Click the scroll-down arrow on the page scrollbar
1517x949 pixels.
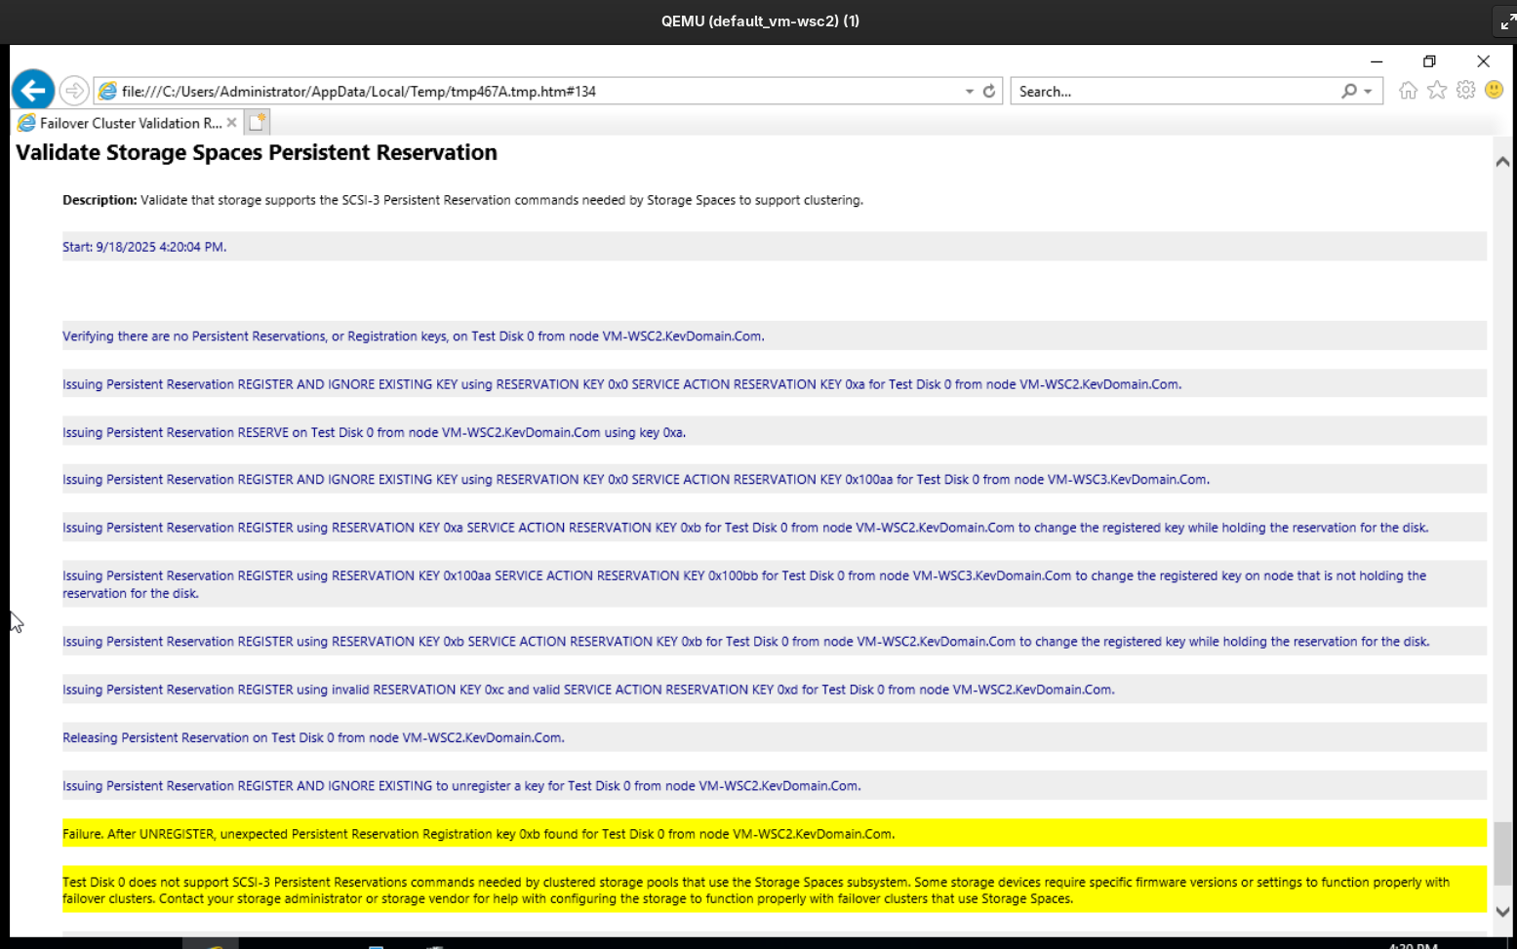1502,912
